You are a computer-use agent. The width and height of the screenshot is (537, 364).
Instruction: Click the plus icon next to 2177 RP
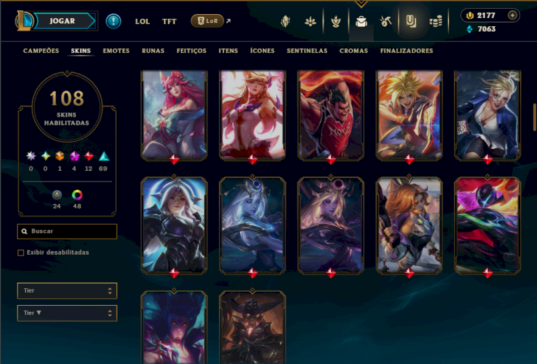pyautogui.click(x=512, y=15)
